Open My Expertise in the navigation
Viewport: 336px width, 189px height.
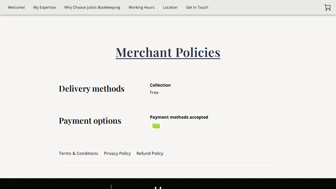pyautogui.click(x=45, y=7)
